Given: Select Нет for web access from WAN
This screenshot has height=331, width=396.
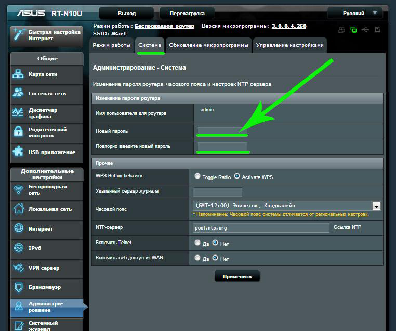Looking at the screenshot, I should tap(216, 258).
